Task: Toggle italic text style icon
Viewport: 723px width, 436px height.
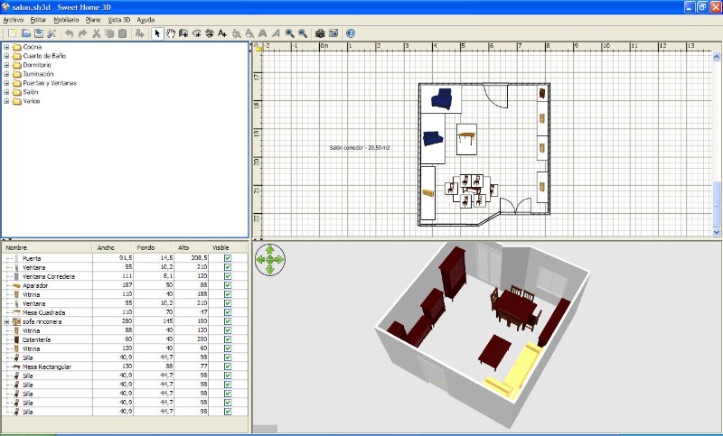Action: click(x=276, y=33)
